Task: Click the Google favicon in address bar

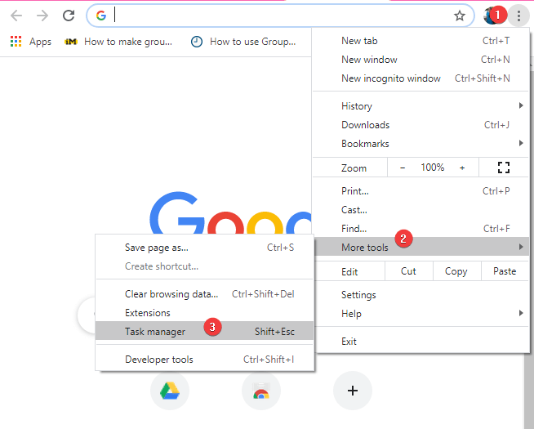Action: click(x=100, y=16)
